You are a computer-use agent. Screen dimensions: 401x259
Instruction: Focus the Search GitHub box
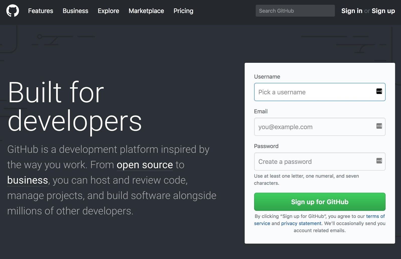(295, 11)
